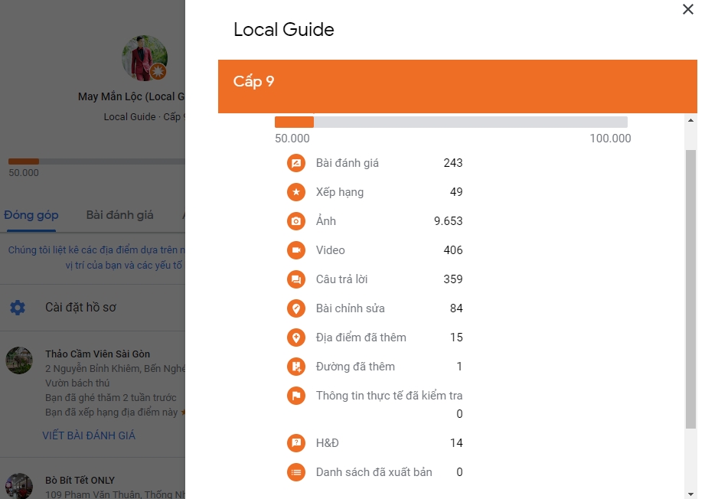This screenshot has width=705, height=499.
Task: Click the Local Guide panel title
Action: [284, 30]
